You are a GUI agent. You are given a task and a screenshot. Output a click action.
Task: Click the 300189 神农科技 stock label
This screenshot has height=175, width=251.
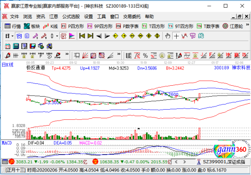(232, 68)
